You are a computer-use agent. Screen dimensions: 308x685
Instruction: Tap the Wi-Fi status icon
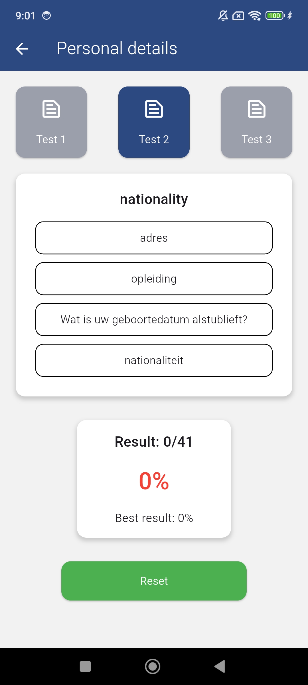coord(254,15)
